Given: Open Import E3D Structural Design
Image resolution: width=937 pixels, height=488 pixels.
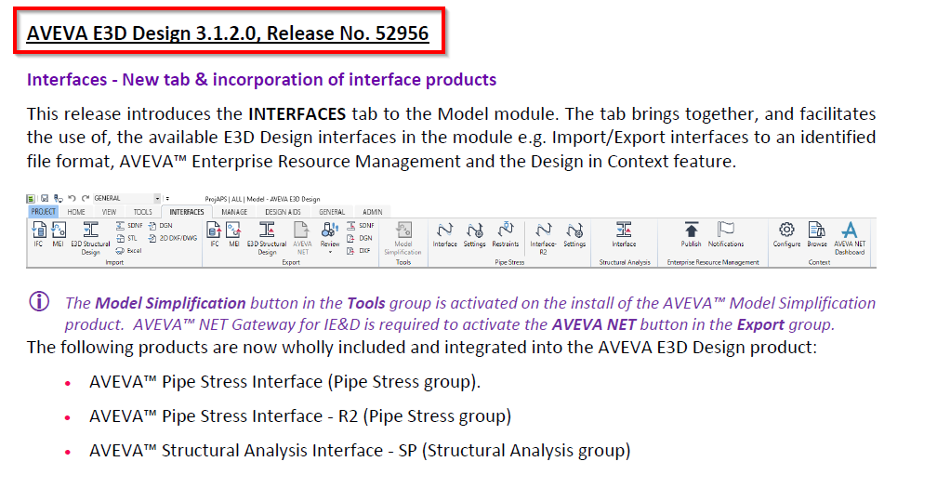Looking at the screenshot, I should tap(90, 238).
